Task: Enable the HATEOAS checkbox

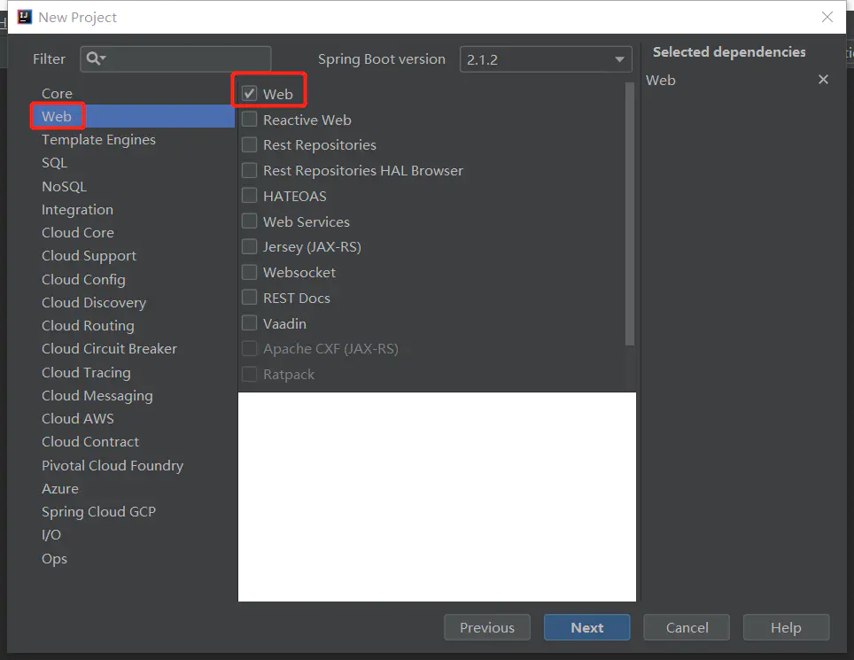Action: [250, 196]
